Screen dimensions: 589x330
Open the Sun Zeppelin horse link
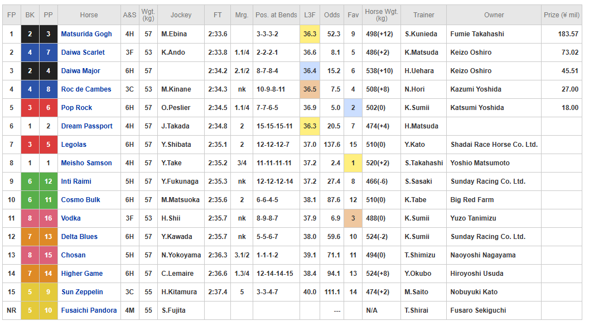tap(82, 291)
